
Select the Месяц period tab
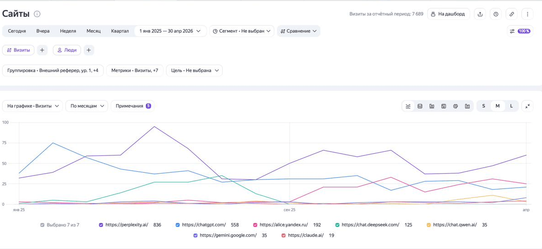pos(94,31)
